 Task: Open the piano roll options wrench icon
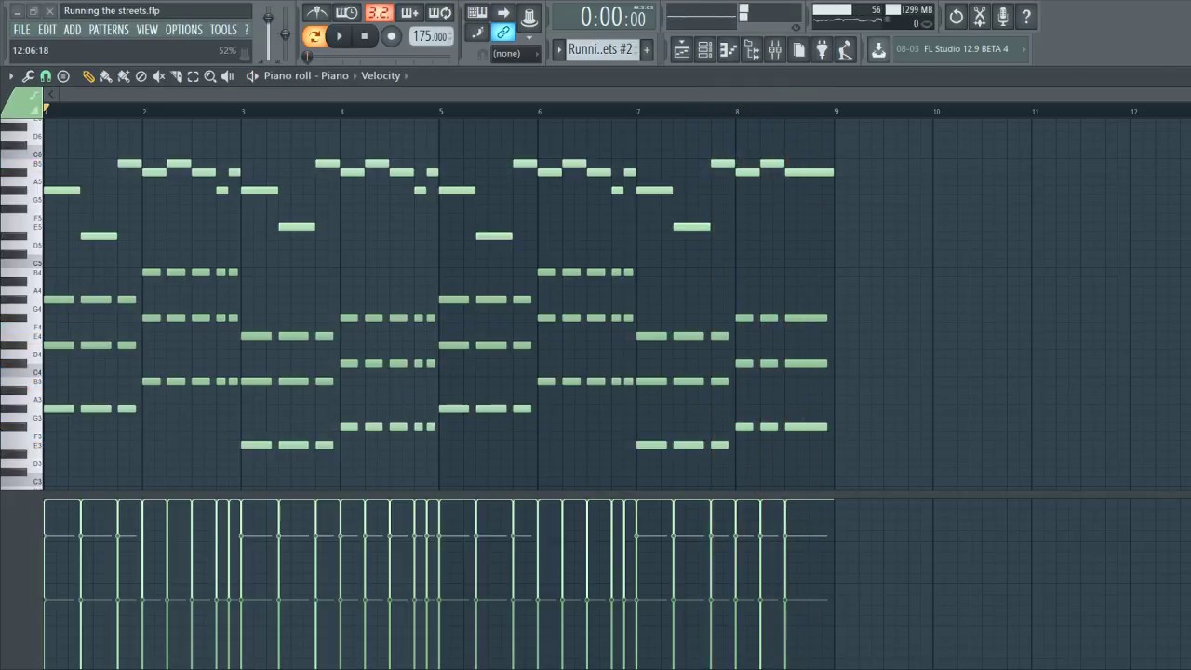[x=28, y=76]
